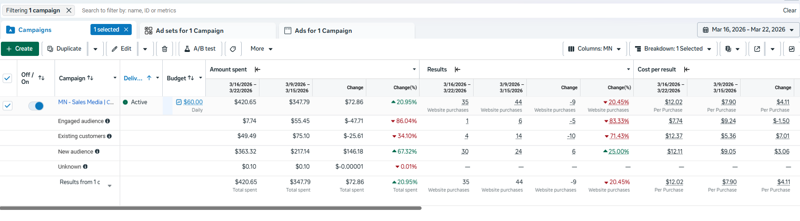
Task: Open the export share icon
Action: [757, 49]
